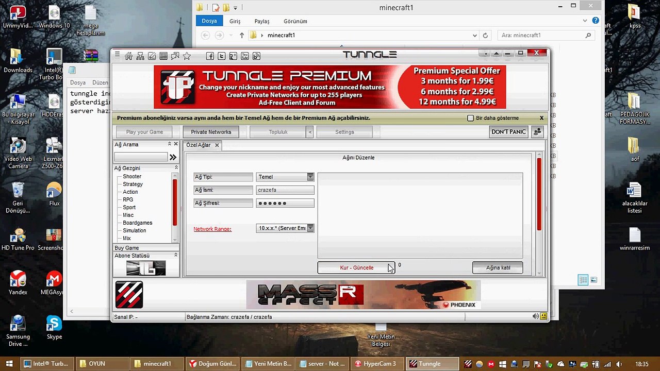Collapse the Ağ Gezgini panel
The width and height of the screenshot is (660, 371).
(176, 168)
